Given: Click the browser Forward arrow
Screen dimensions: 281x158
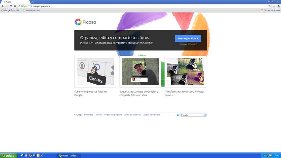Looking at the screenshot, I should [x=7, y=6].
